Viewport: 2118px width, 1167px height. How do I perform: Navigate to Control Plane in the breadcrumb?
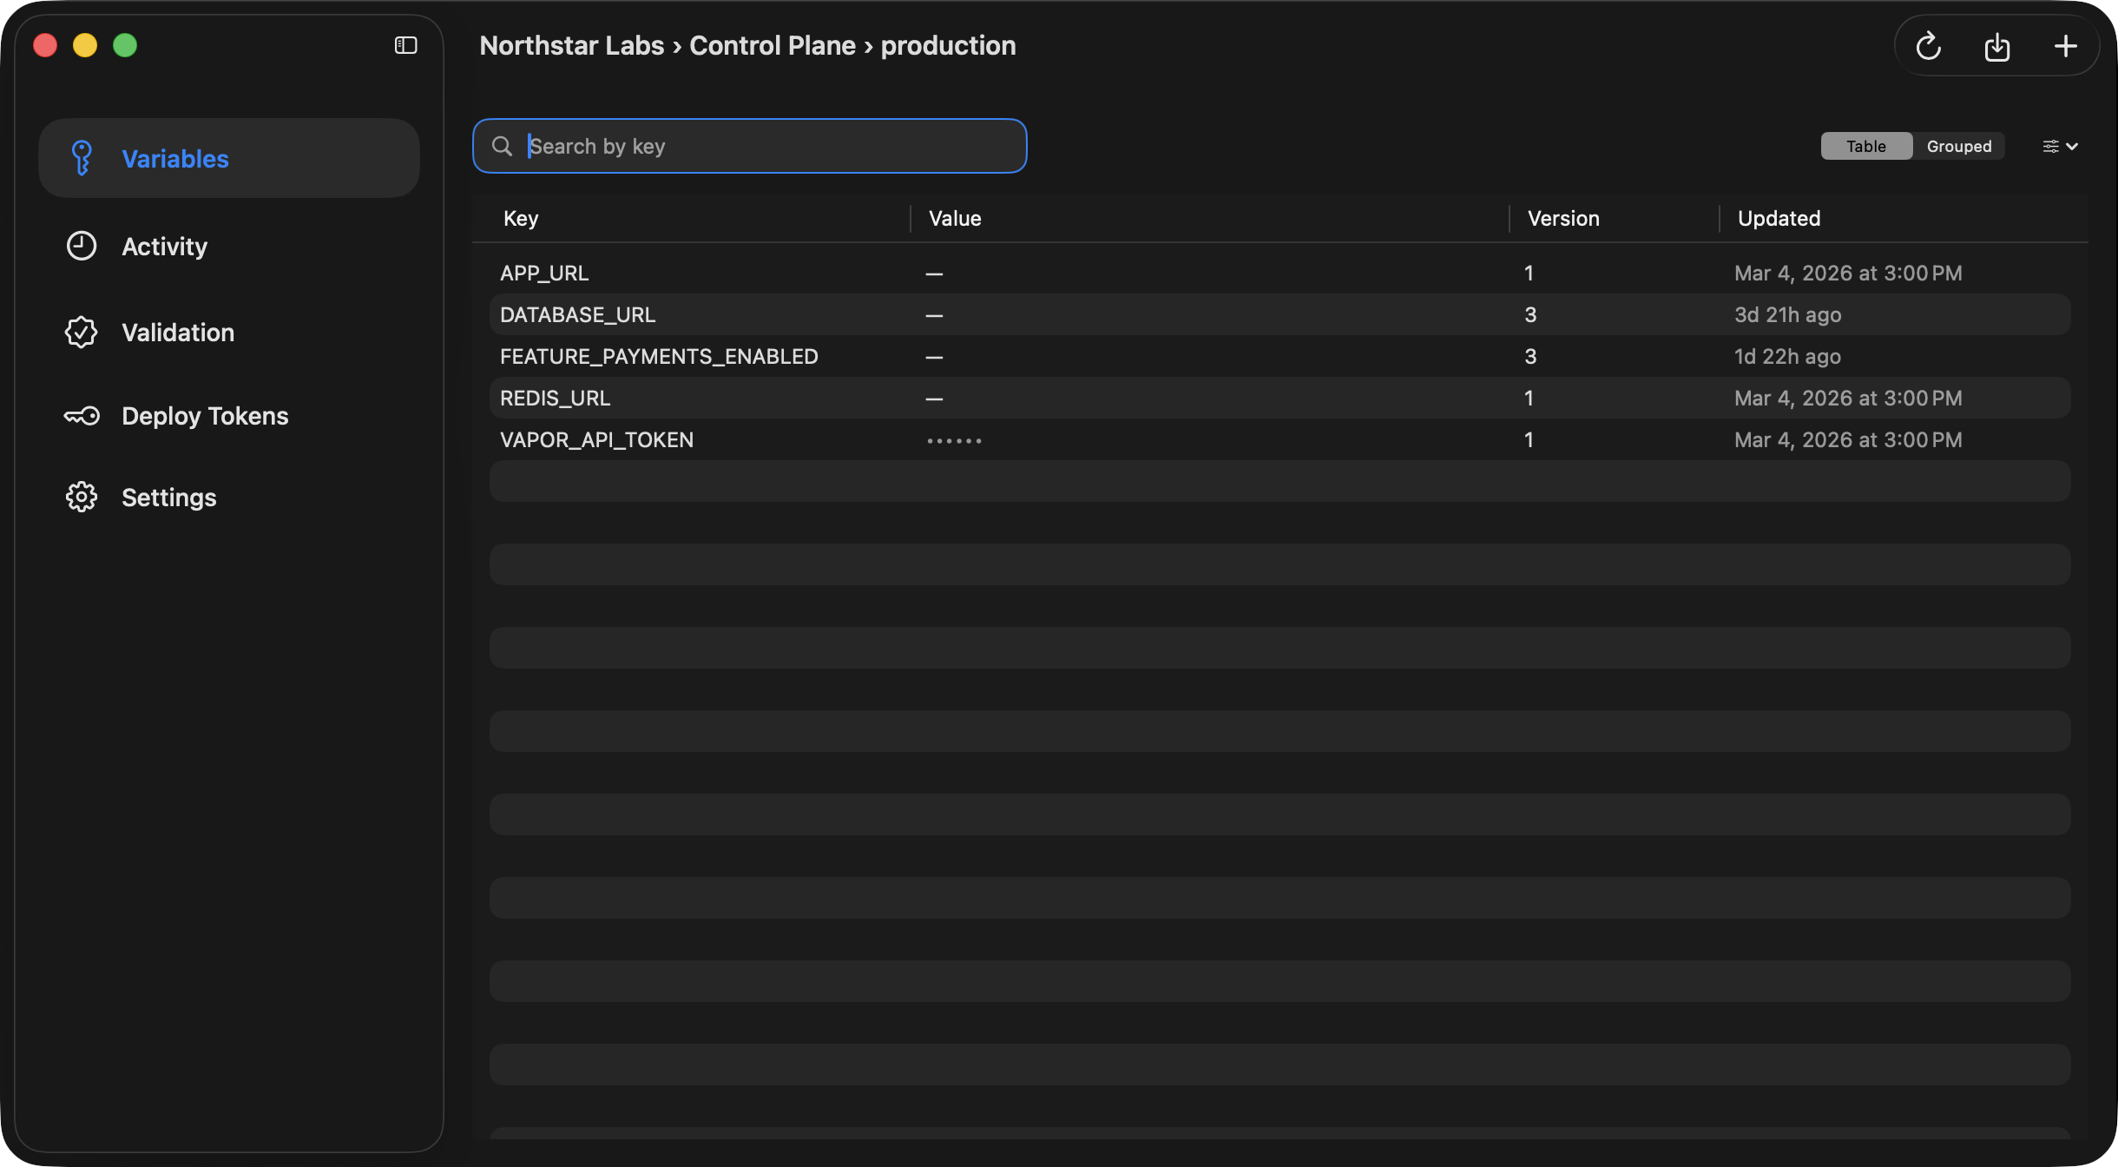pos(771,45)
